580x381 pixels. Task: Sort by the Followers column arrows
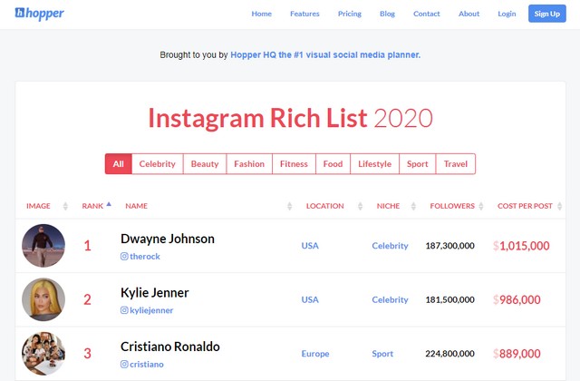point(481,206)
